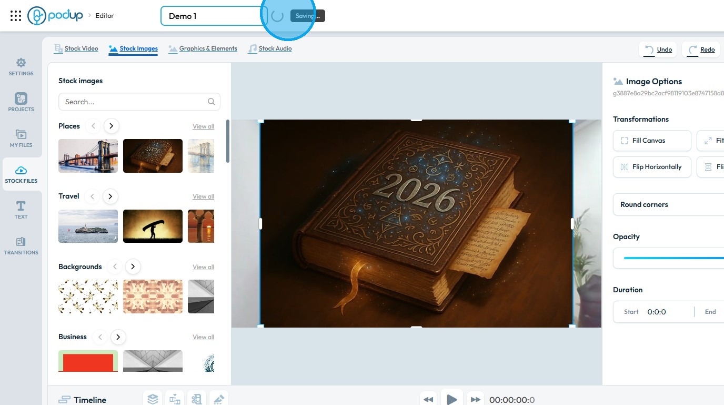The width and height of the screenshot is (724, 405).
Task: Click the Image Options heading
Action: pos(654,82)
